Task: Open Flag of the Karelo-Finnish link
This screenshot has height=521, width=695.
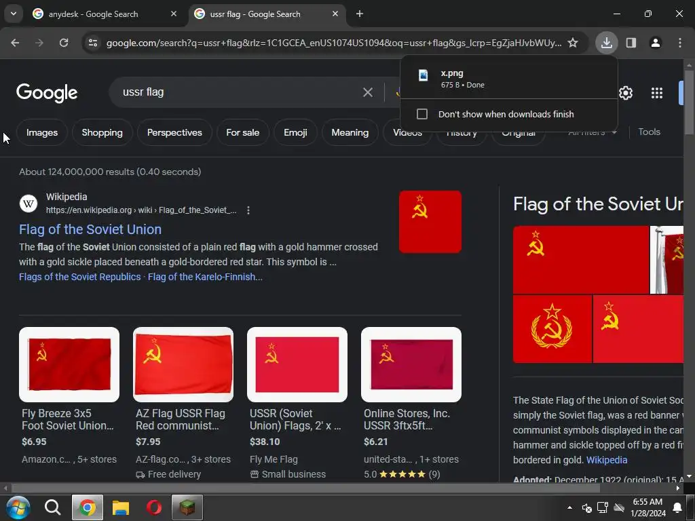Action: [x=205, y=277]
